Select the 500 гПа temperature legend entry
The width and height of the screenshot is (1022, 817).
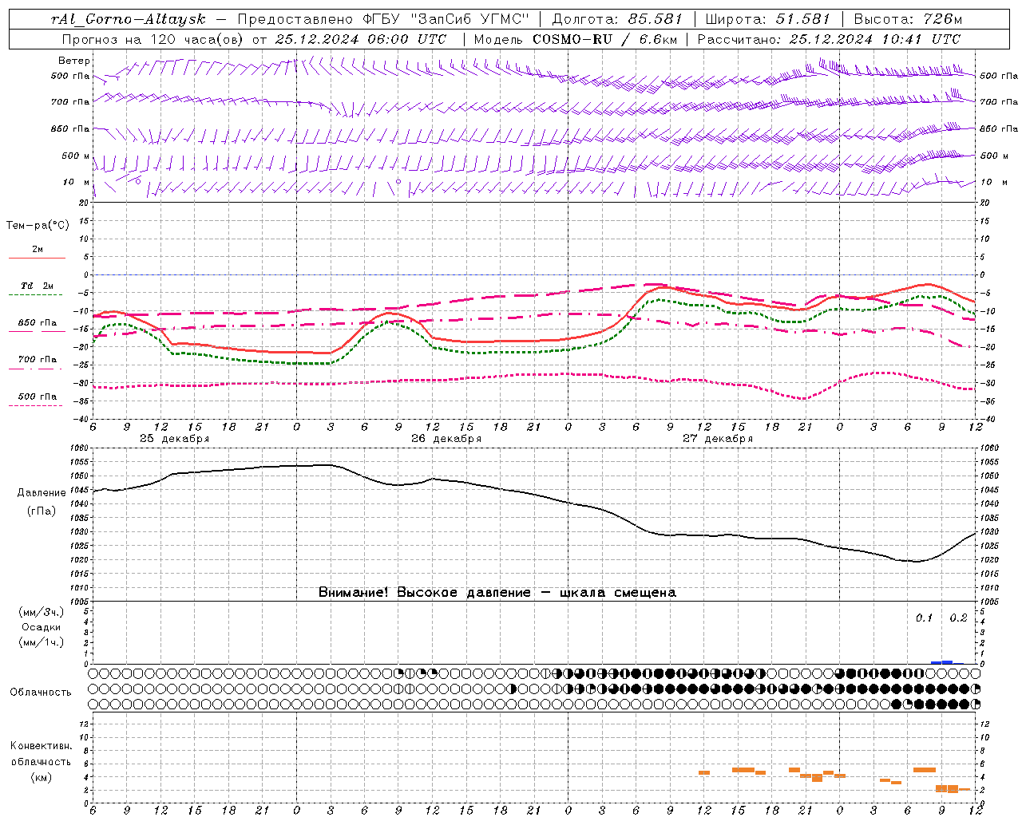38,396
